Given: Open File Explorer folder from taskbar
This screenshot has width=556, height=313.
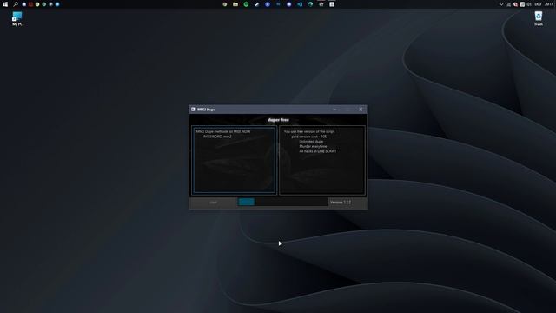Looking at the screenshot, I should [x=235, y=4].
